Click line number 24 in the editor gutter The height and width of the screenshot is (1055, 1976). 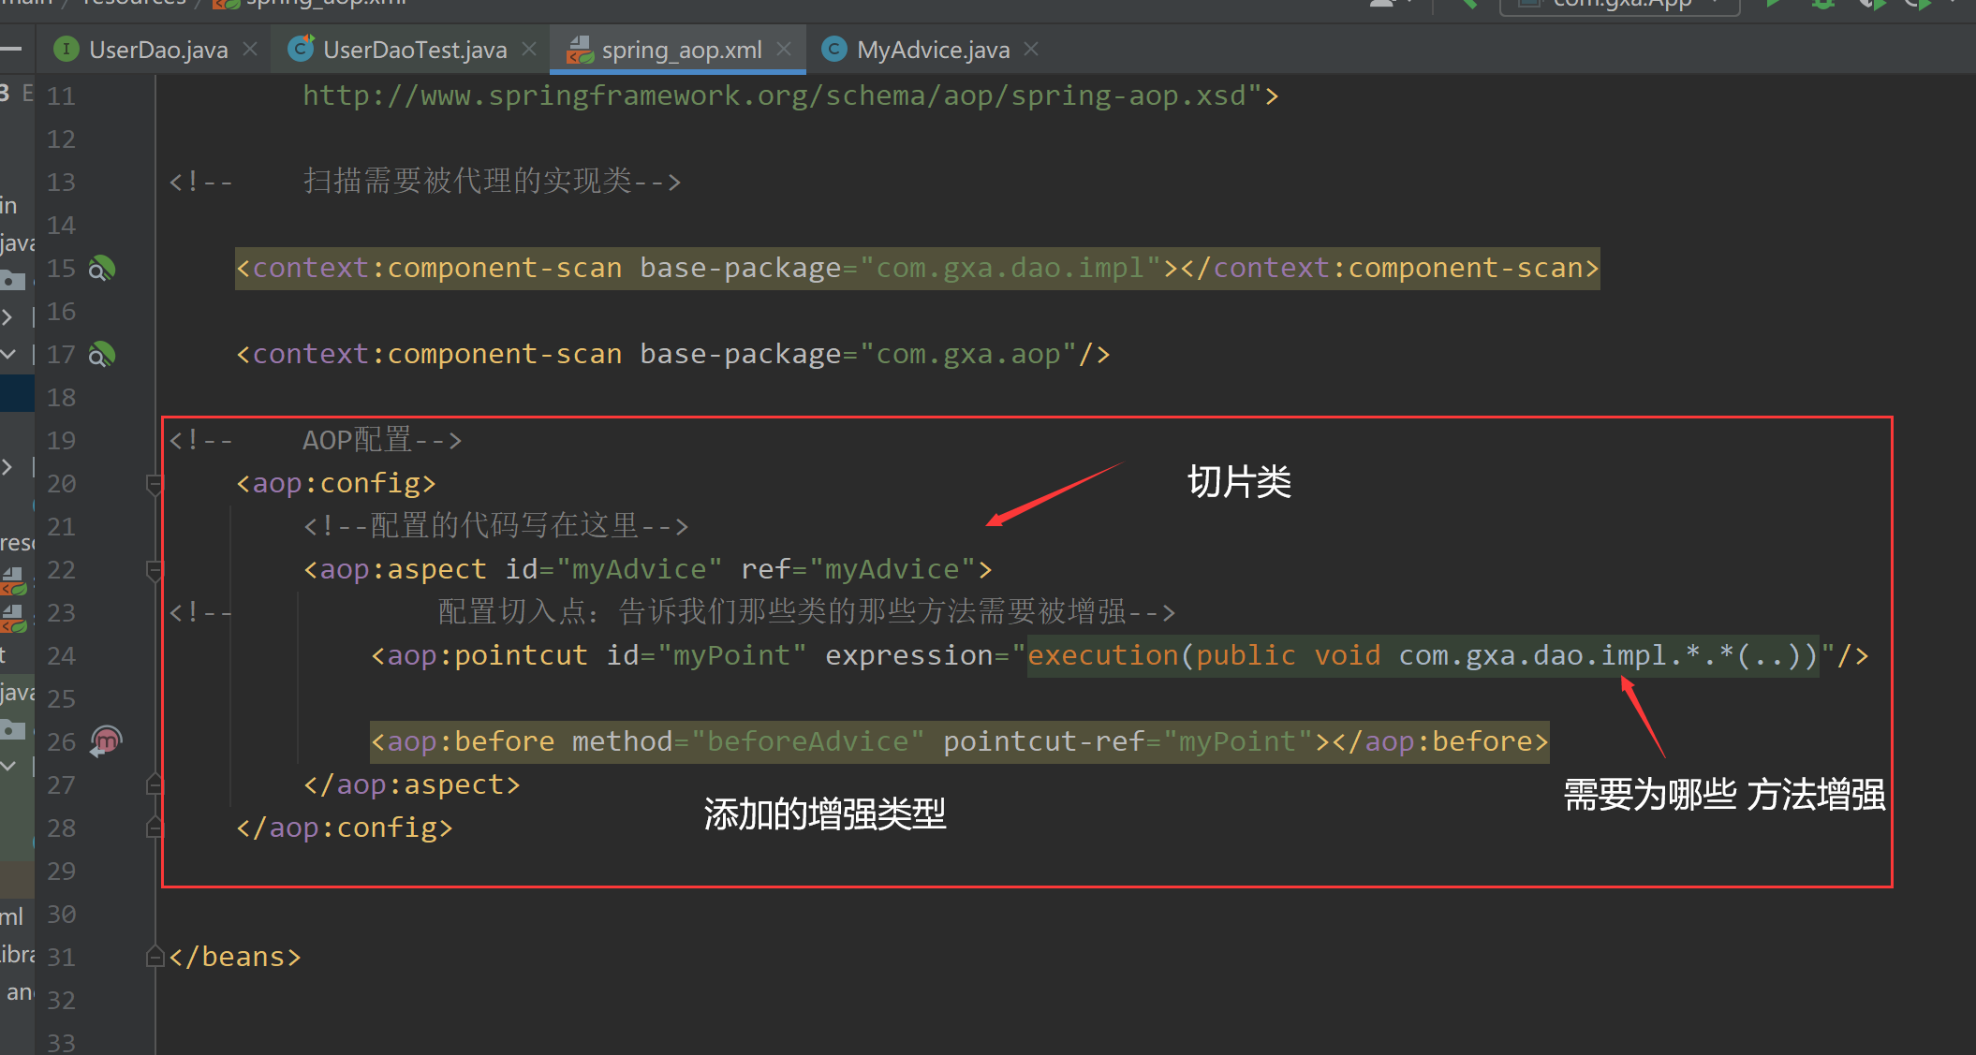click(x=60, y=655)
